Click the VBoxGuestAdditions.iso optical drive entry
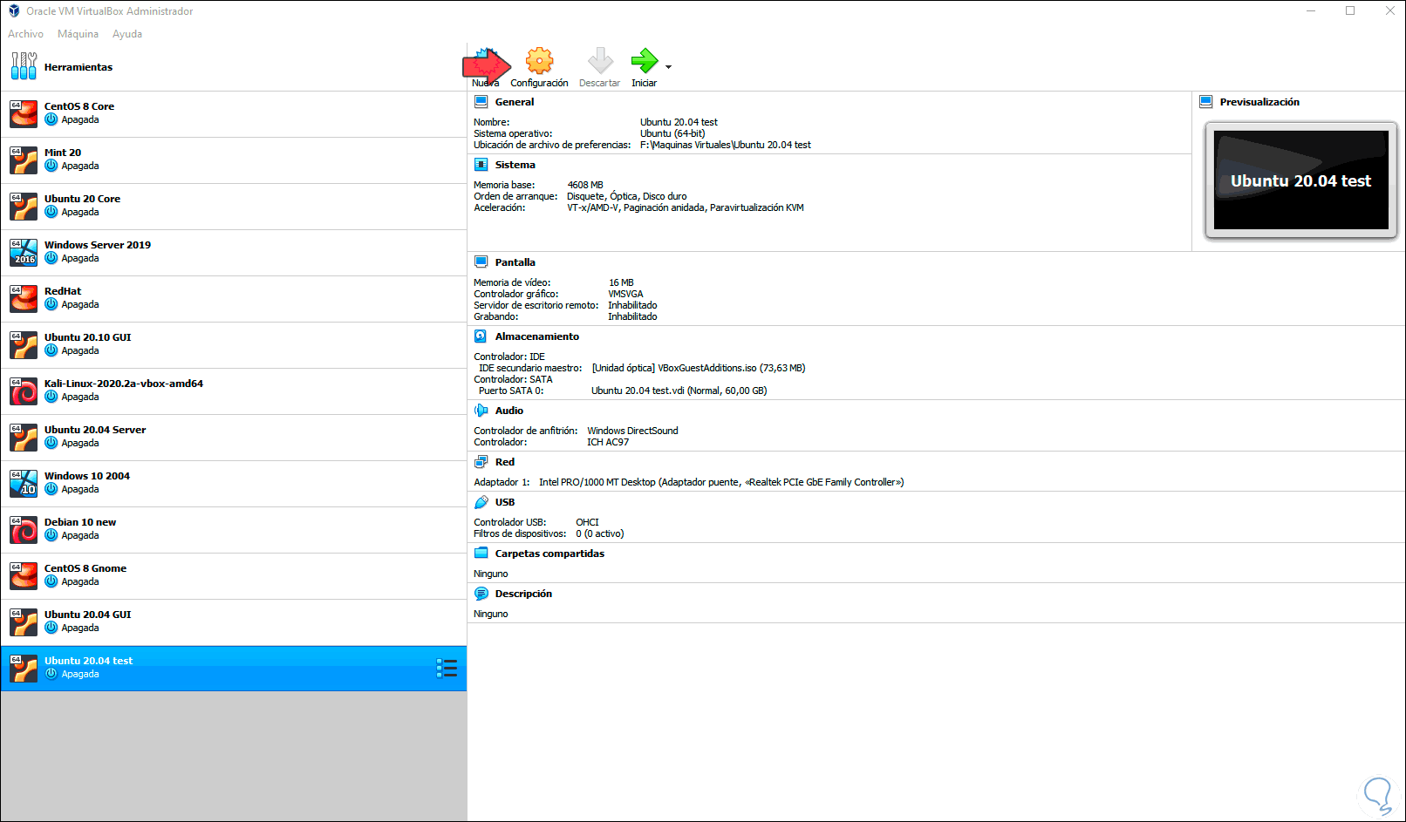The image size is (1406, 822). tap(699, 368)
